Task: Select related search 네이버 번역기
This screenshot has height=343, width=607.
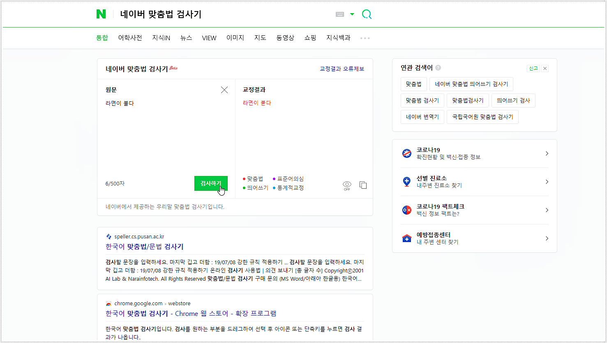Action: (x=422, y=117)
